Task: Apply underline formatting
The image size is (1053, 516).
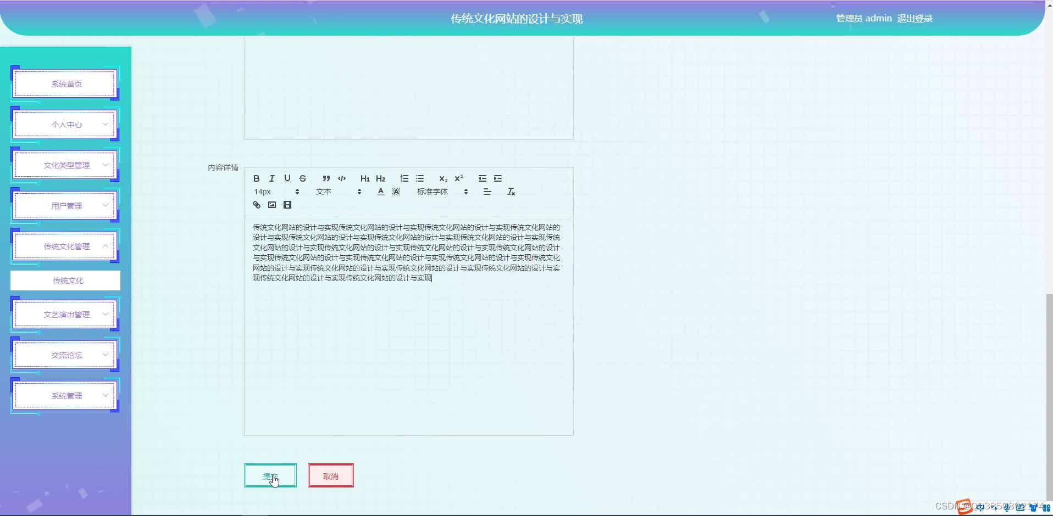Action: tap(287, 178)
